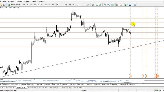Select the M5 timeframe button

pos(27,5)
